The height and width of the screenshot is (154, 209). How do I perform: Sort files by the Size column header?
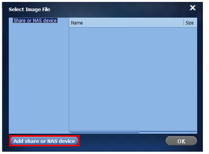point(190,23)
